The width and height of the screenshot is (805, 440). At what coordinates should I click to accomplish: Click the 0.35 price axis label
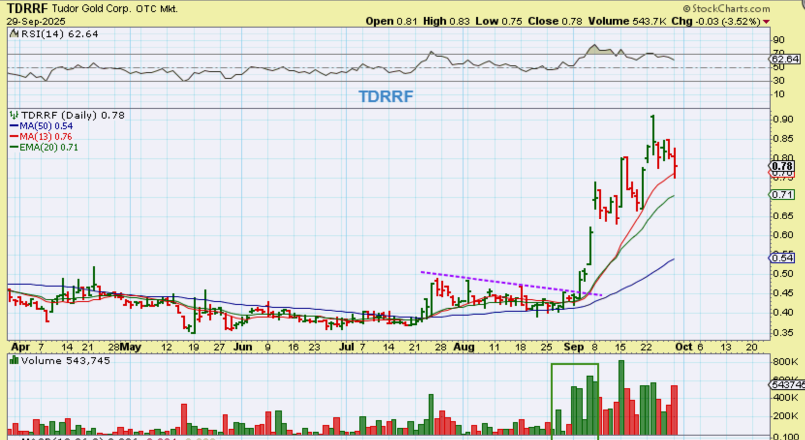[x=783, y=333]
